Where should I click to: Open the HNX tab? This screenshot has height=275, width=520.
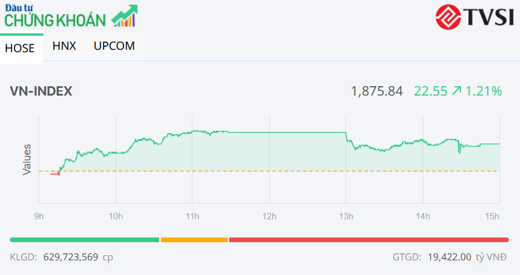coord(64,46)
